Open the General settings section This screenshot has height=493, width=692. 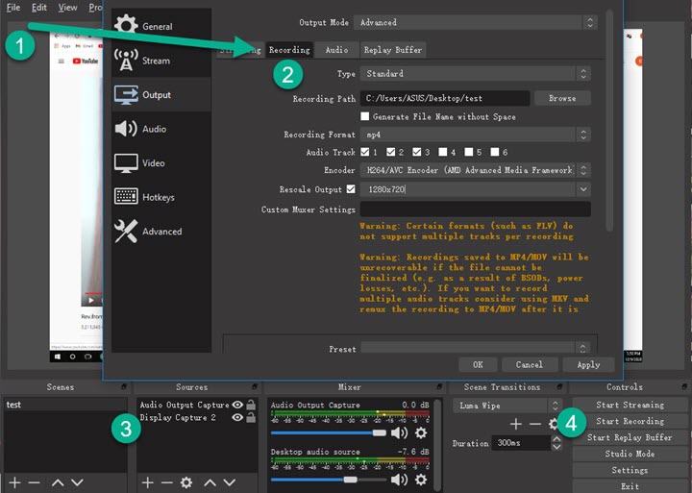[159, 26]
